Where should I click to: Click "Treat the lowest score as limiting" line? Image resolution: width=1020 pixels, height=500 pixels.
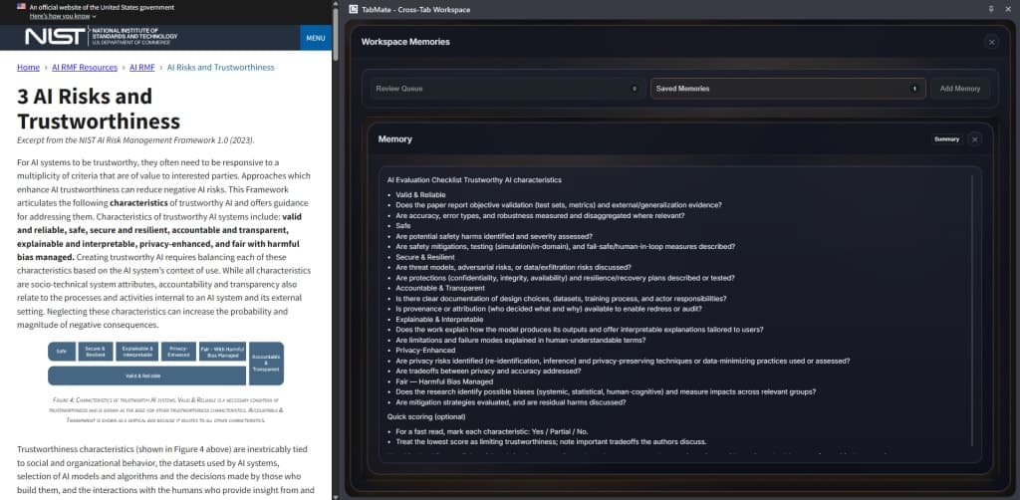(551, 442)
